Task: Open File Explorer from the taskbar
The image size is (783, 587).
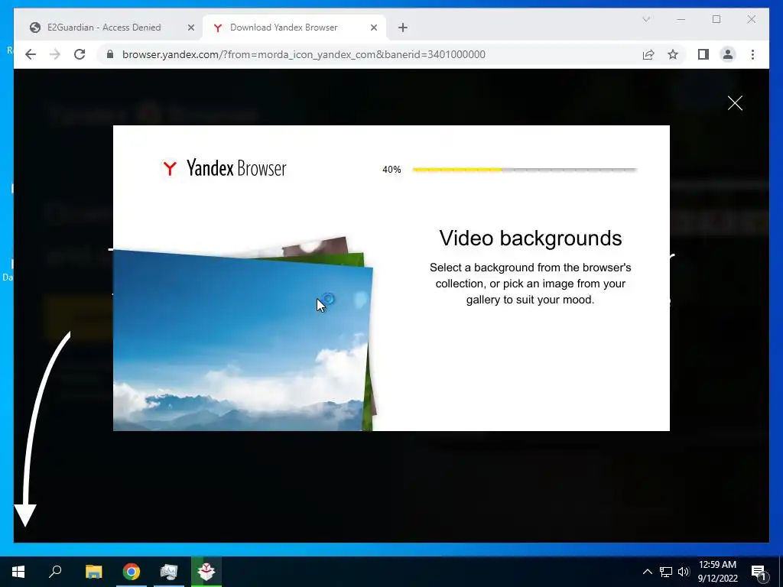Action: coord(93,572)
